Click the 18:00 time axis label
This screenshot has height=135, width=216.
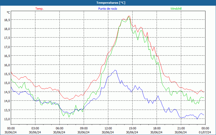(x=157, y=128)
